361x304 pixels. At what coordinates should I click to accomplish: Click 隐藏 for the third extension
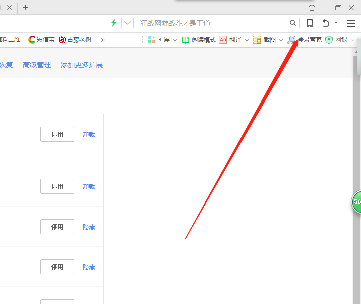click(89, 227)
